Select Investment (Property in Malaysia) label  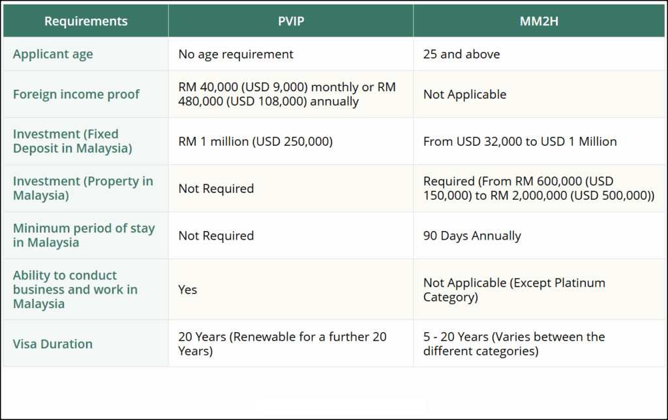[83, 188]
